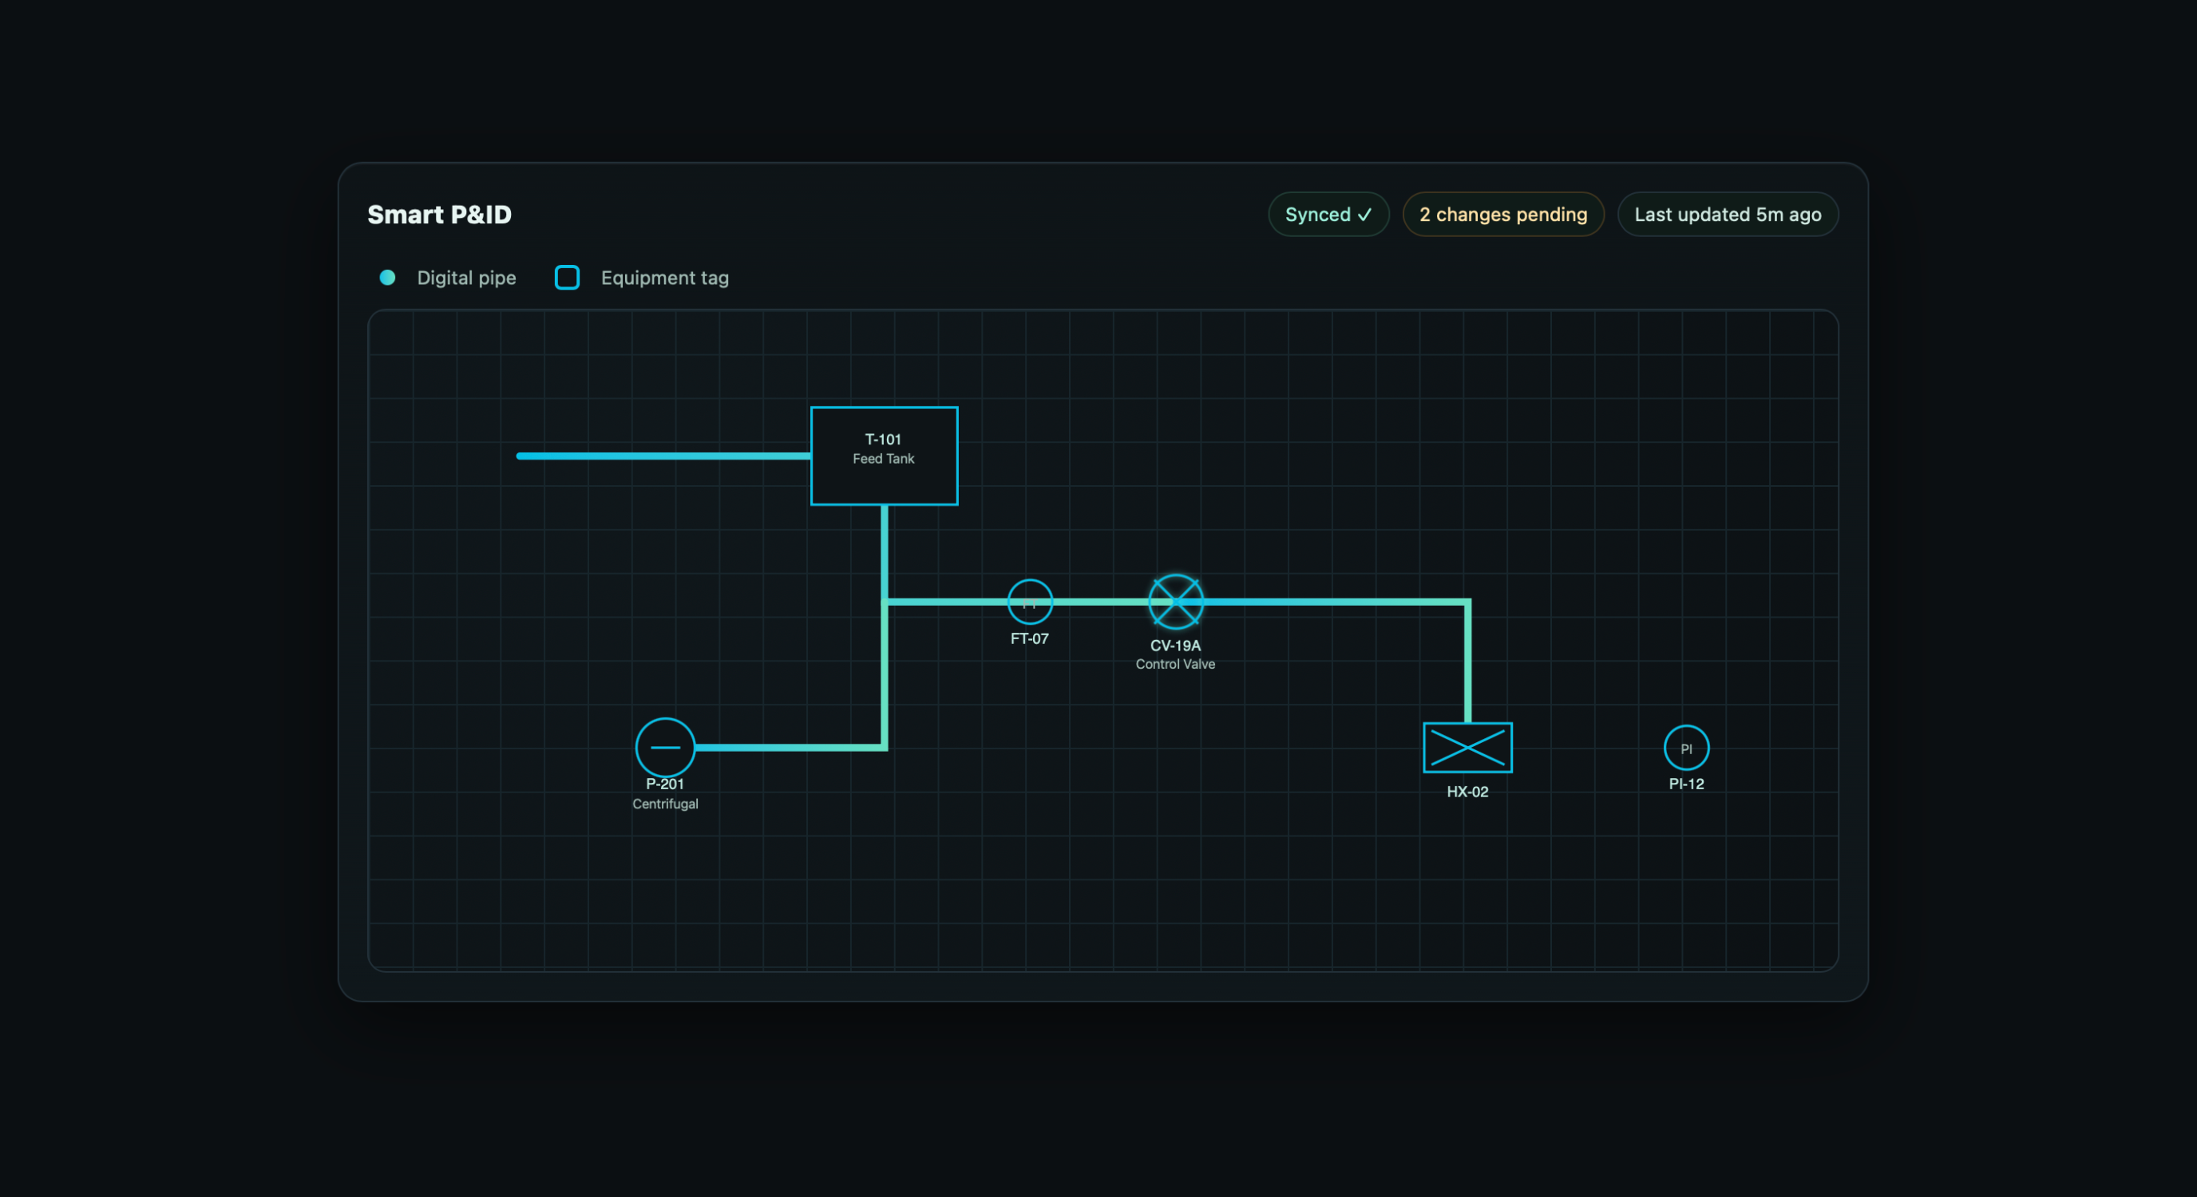Click the Control Valve description text
This screenshot has width=2197, height=1197.
(x=1175, y=664)
